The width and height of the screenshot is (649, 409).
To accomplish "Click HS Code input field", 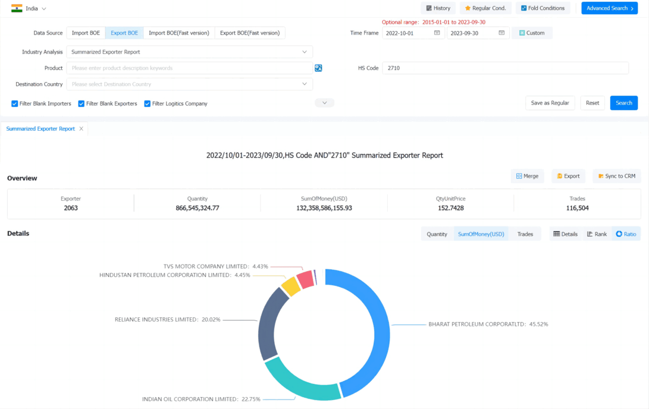I will click(x=506, y=68).
